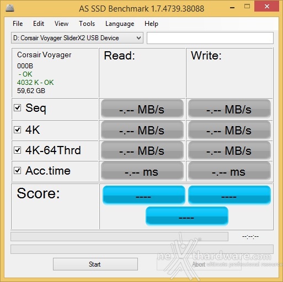Screen dimensions: 283x282
Task: Uncheck the 4K test checkbox
Action: [18, 130]
